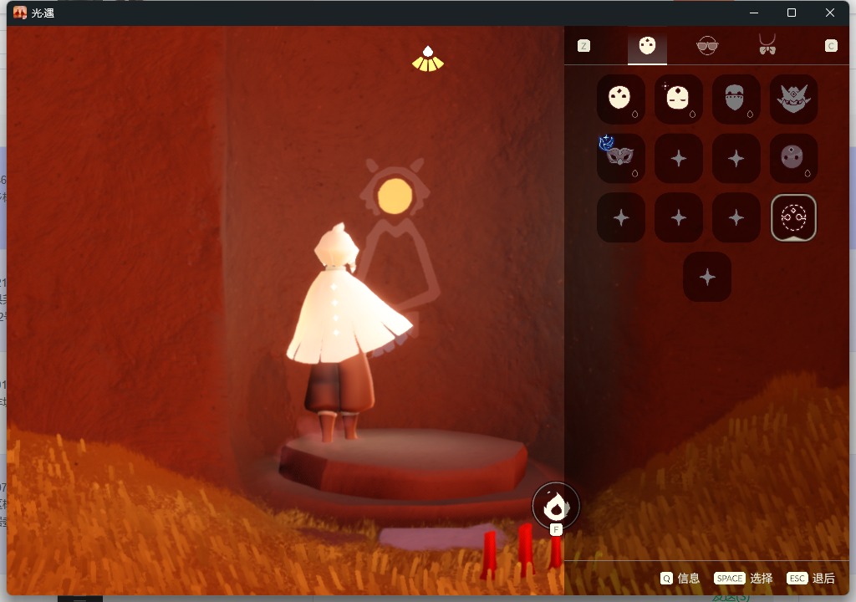Image resolution: width=856 pixels, height=602 pixels.
Task: Equip the stitched bandit face mask
Action: pyautogui.click(x=736, y=99)
